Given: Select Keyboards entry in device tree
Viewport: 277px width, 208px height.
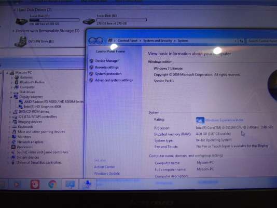Looking at the screenshot, I should click(x=25, y=127).
